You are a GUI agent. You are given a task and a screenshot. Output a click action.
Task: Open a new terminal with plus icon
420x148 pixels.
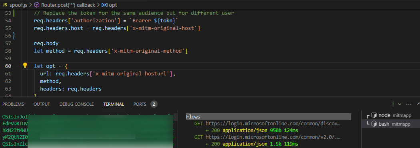(x=393, y=104)
